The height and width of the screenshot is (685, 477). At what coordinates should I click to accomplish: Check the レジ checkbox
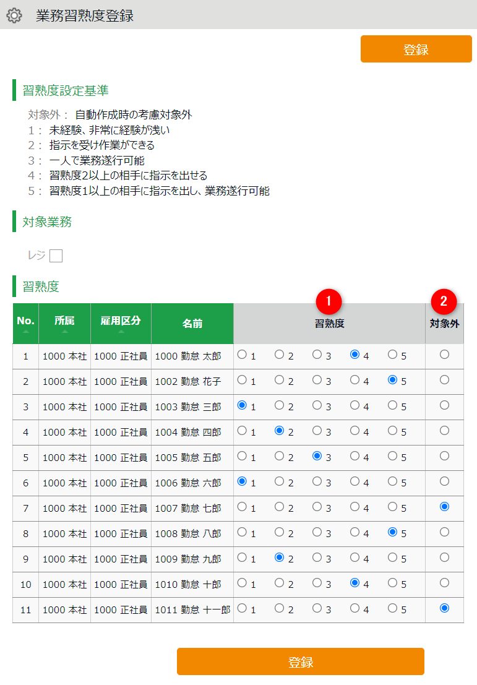(56, 256)
